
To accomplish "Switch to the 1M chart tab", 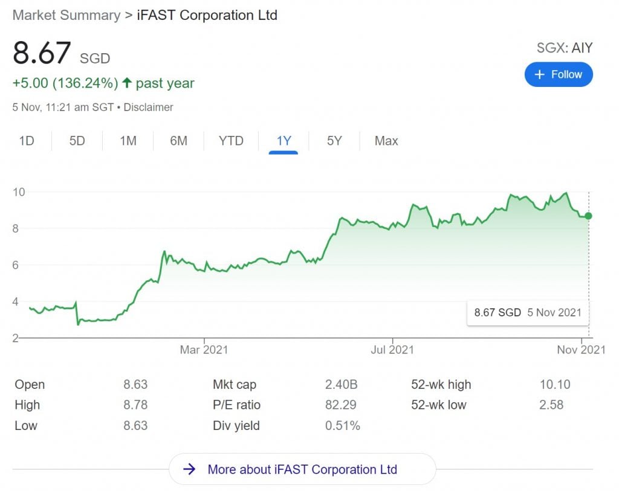I will point(128,141).
